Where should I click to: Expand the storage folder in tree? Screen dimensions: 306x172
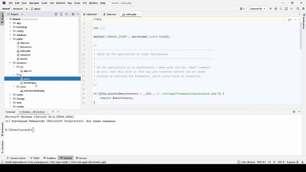pyautogui.click(x=11, y=99)
